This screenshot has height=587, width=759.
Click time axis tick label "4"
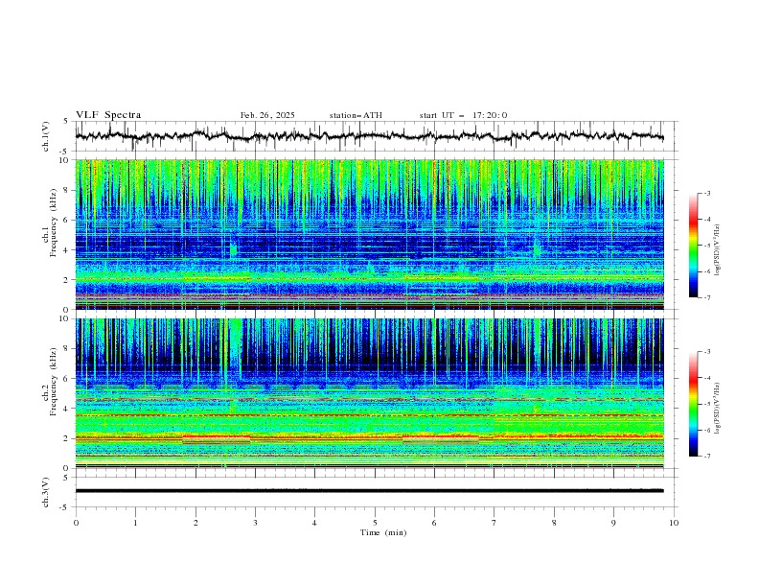pyautogui.click(x=314, y=523)
